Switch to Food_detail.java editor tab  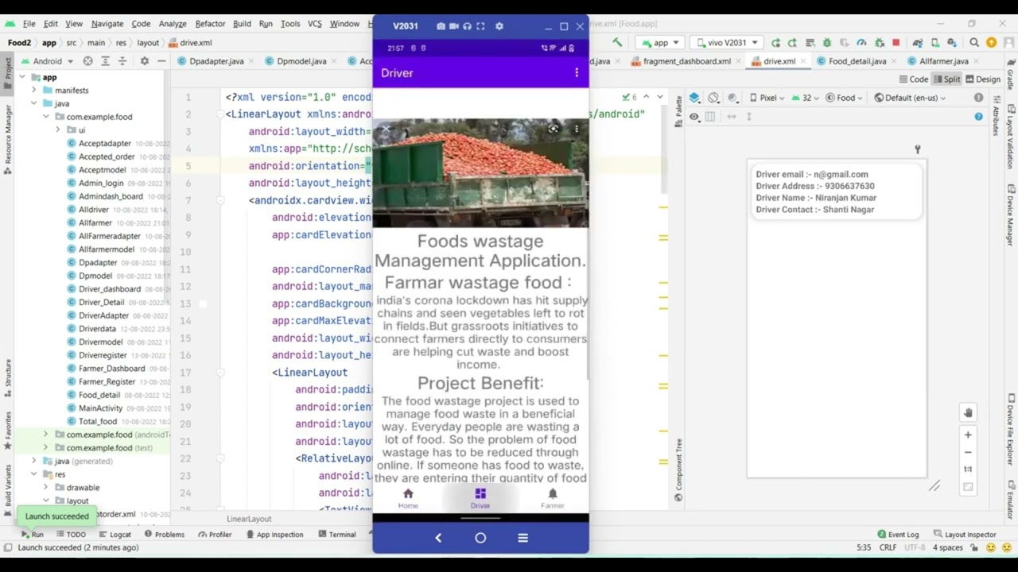click(x=857, y=61)
